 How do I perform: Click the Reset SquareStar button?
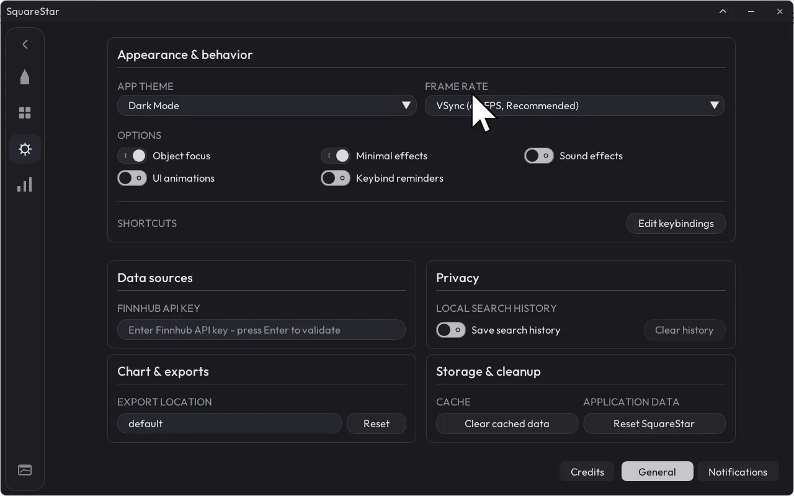(654, 423)
